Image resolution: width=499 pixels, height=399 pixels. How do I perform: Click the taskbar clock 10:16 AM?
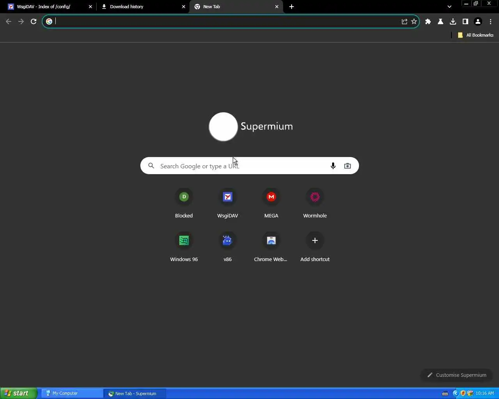pyautogui.click(x=485, y=393)
